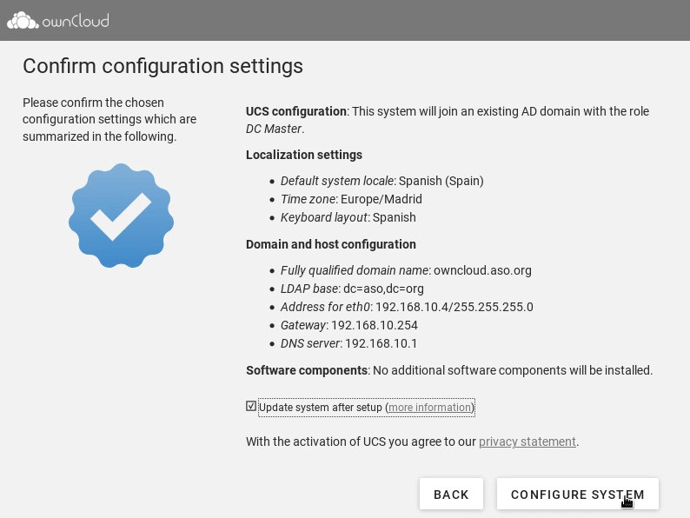Select the Default system locale entry
The height and width of the screenshot is (518, 690).
tap(381, 181)
